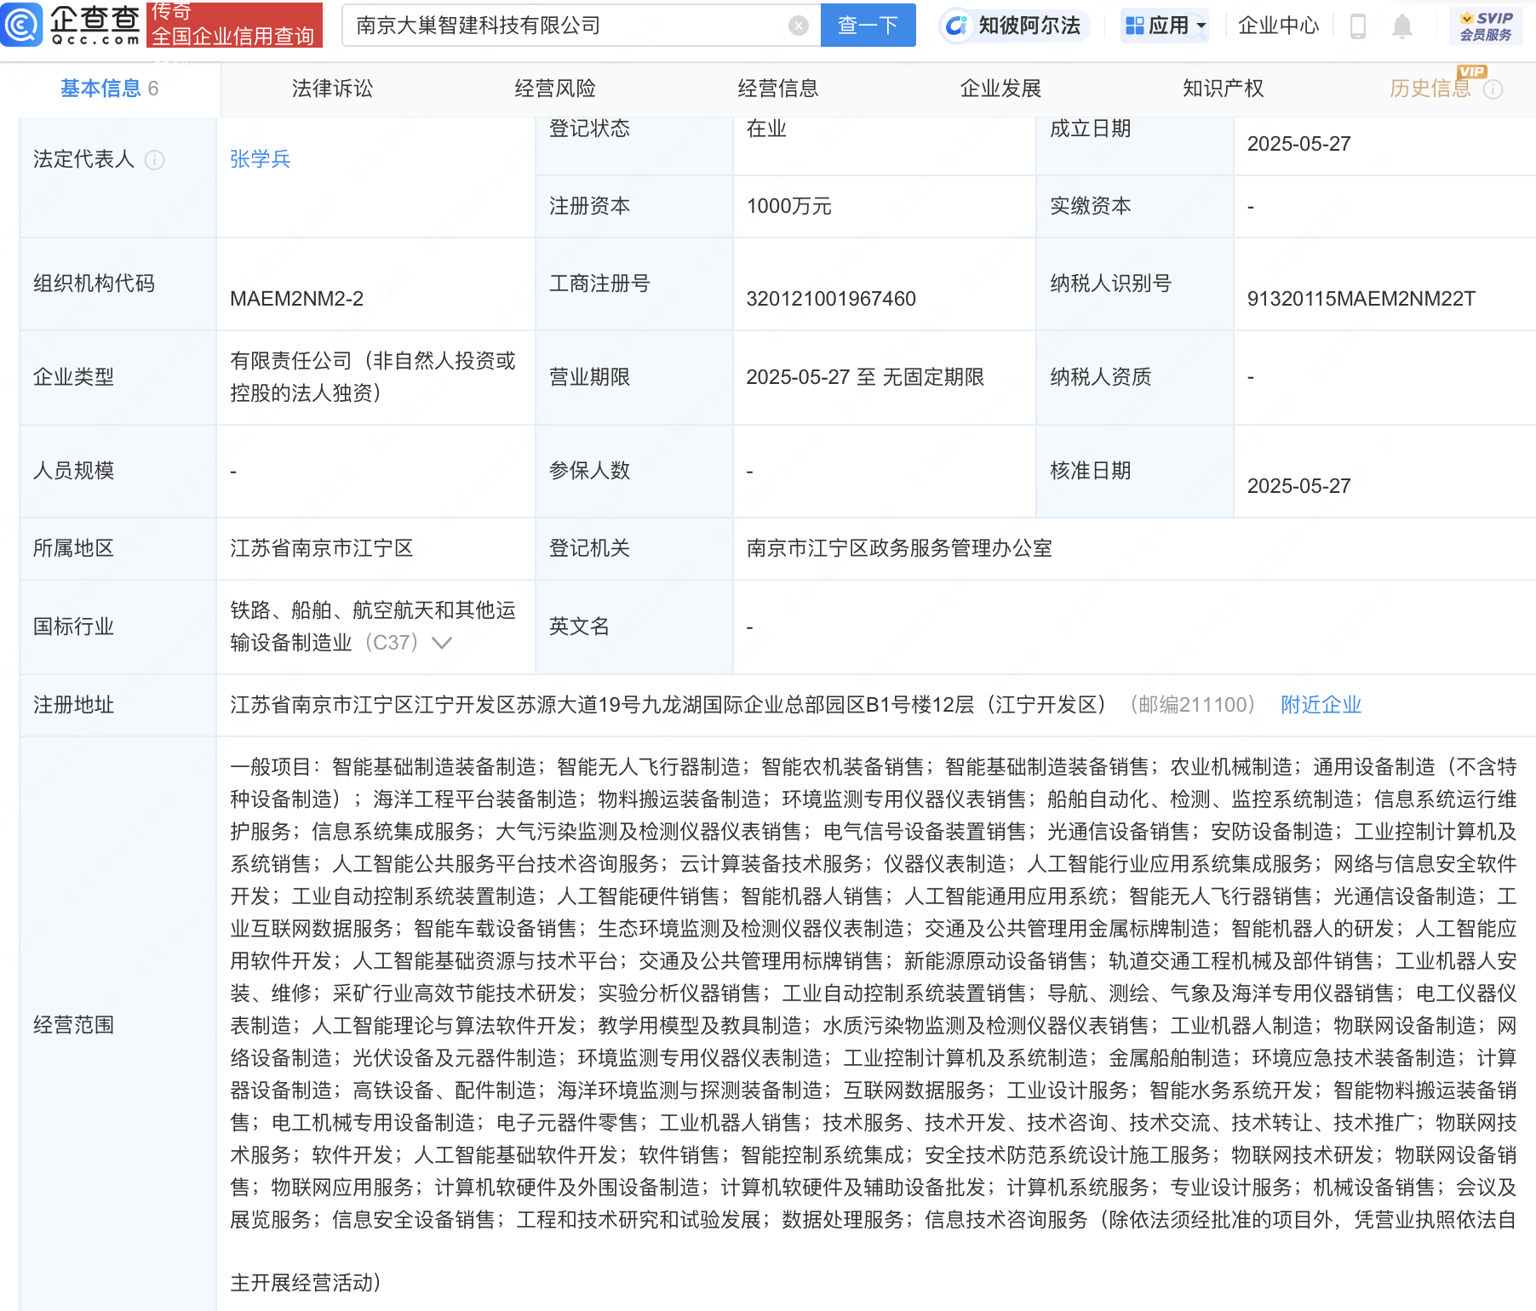Open the mobile app phone icon
1536x1311 pixels.
pos(1358,26)
